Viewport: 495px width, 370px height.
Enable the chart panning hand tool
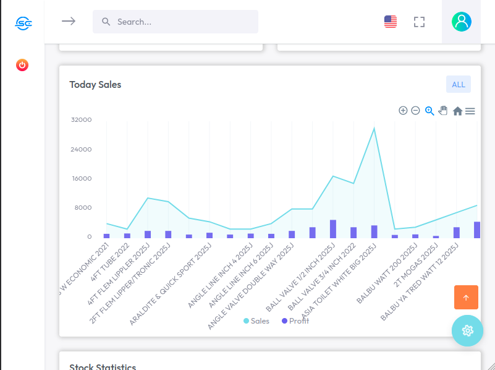(x=443, y=111)
